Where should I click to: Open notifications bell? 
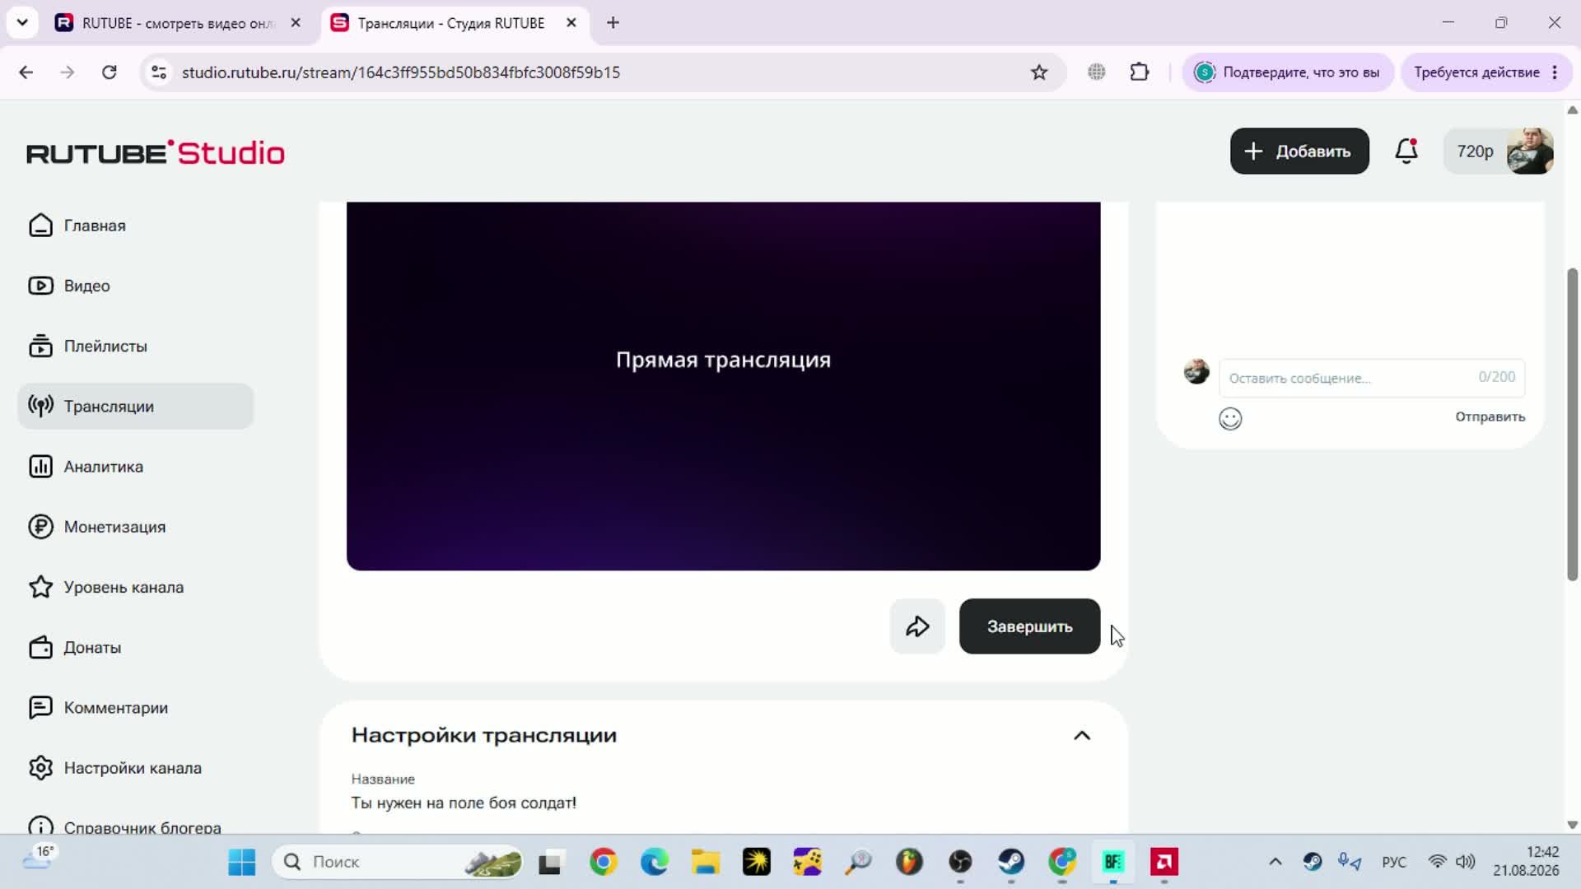[1406, 151]
